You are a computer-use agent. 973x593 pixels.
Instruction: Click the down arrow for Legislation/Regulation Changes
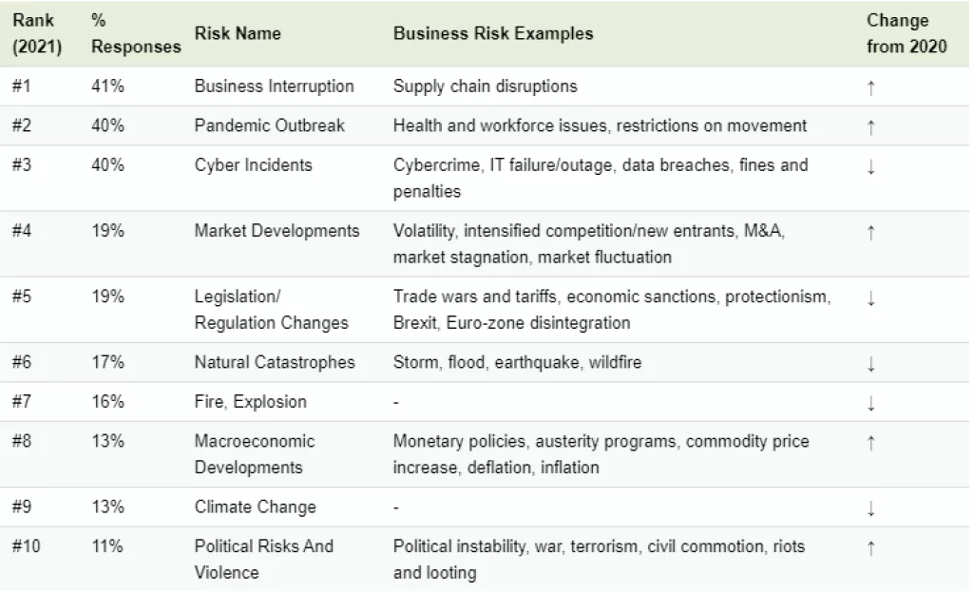(x=870, y=297)
